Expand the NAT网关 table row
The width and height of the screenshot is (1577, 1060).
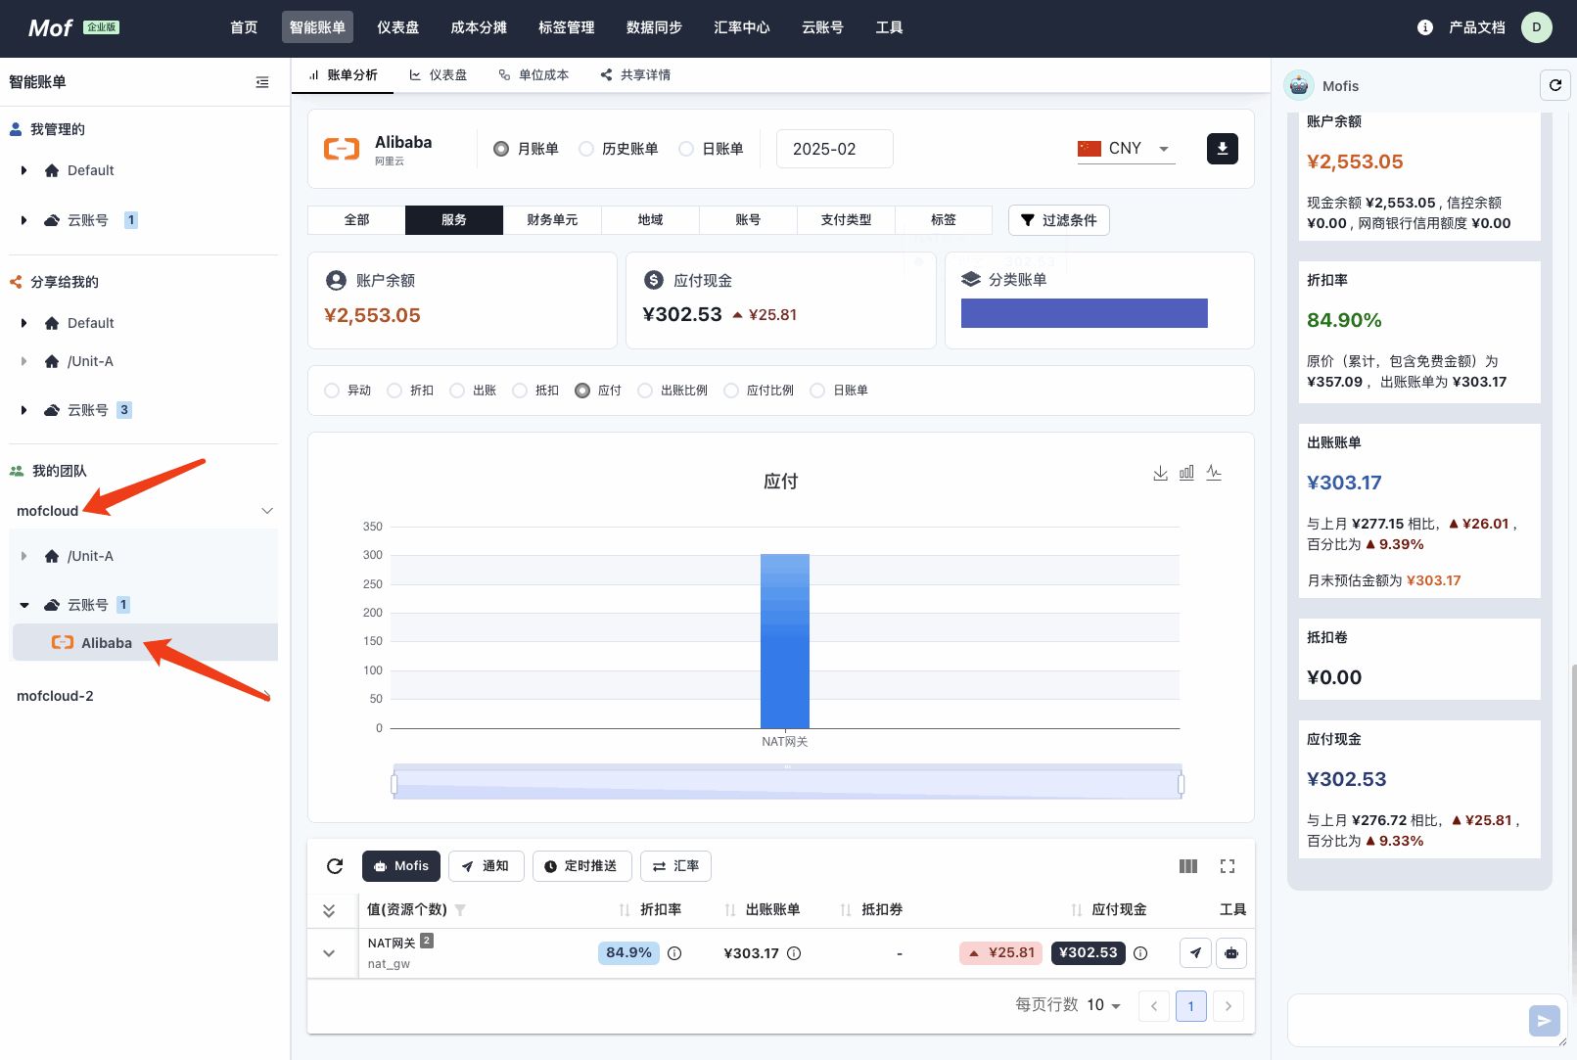[329, 953]
